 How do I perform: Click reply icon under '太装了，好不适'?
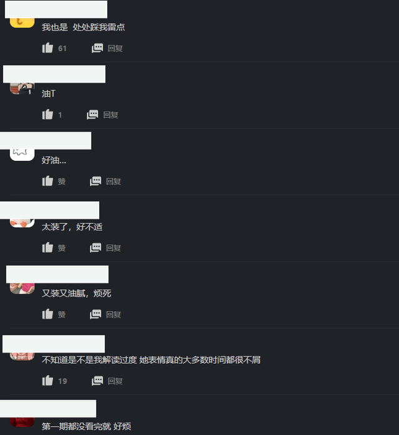pyautogui.click(x=95, y=248)
